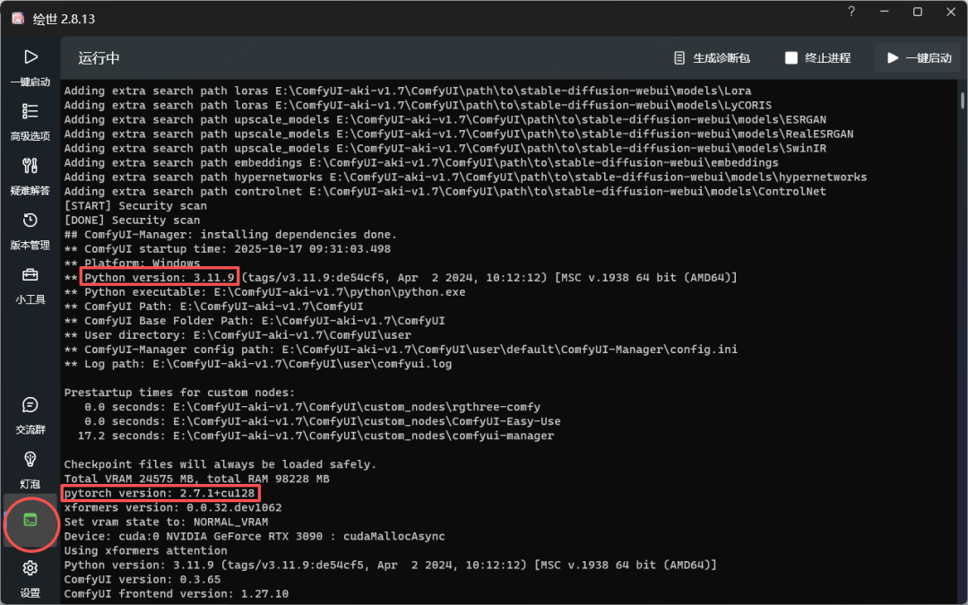This screenshot has height=605, width=968.
Task: Click the 'xformers version: 0.0.32.dev1062' line
Action: point(173,507)
